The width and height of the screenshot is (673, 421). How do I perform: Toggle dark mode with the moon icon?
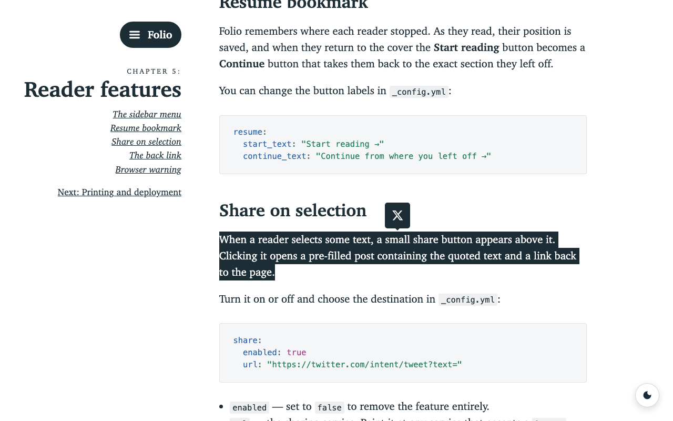(647, 395)
